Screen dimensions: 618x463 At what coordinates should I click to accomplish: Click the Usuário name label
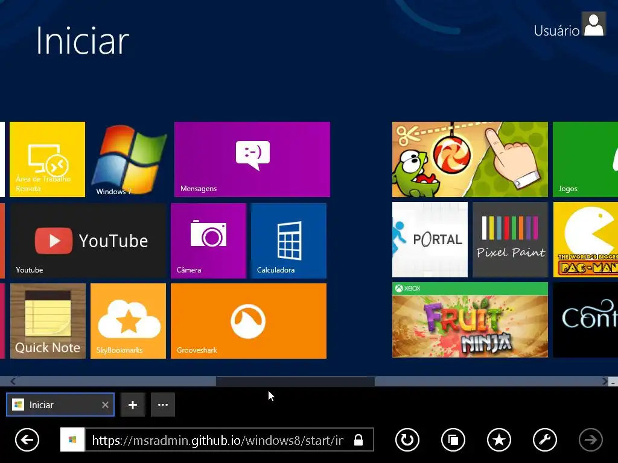[556, 31]
